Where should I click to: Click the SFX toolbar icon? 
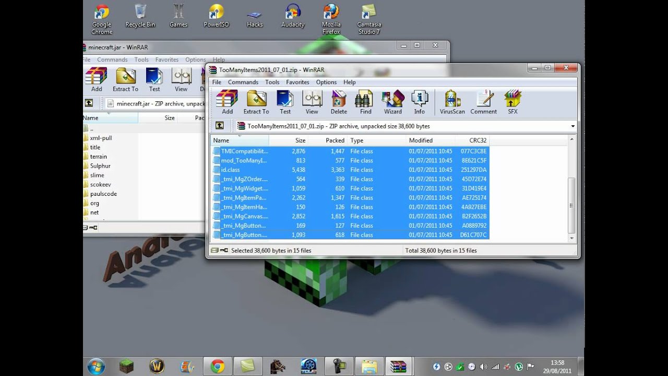pos(513,102)
